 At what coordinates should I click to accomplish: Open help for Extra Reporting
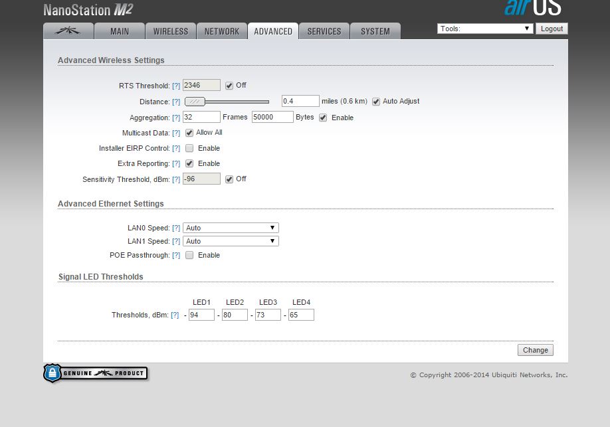[176, 164]
